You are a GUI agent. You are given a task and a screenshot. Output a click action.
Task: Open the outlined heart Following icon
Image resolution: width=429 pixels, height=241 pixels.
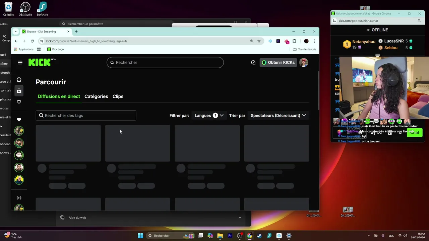pos(19,102)
